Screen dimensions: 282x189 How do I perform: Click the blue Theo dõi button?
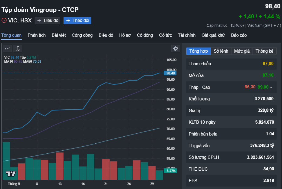(78, 21)
